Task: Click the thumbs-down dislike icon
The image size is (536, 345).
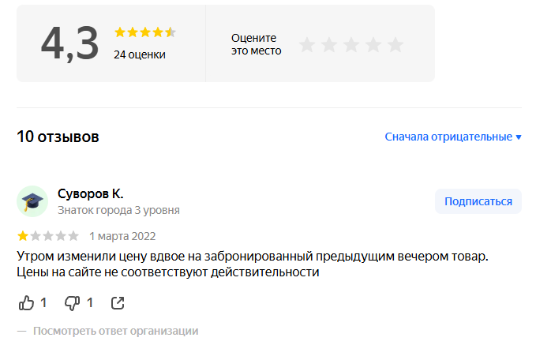Action: pos(73,302)
